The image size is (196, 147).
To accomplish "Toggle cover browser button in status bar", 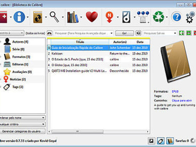I will [151, 141].
